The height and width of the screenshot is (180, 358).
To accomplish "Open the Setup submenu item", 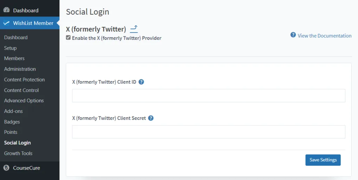I will [x=10, y=48].
